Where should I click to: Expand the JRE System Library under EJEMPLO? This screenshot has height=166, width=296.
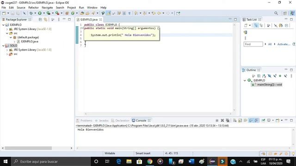[x=7, y=29]
